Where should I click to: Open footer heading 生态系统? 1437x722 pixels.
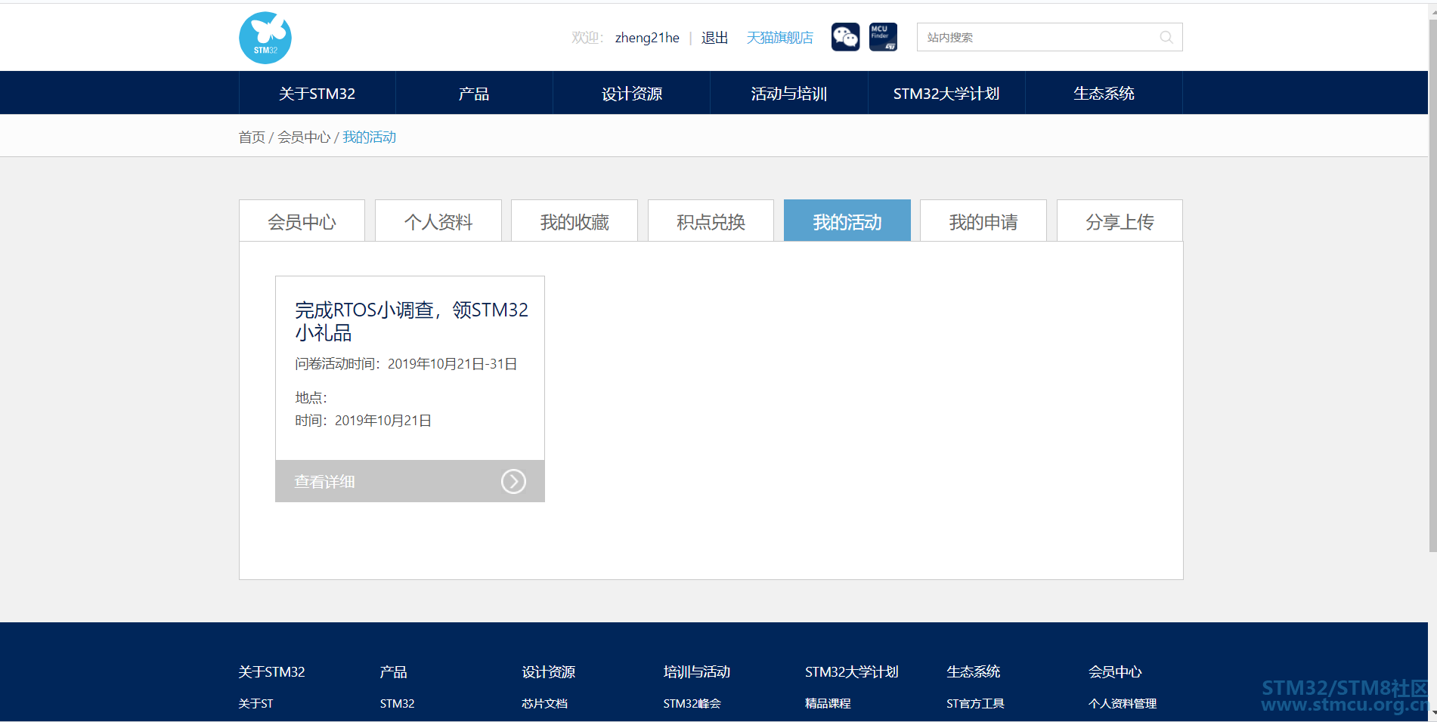(973, 671)
